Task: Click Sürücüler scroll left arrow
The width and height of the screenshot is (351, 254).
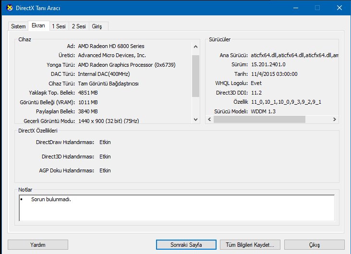Action: point(209,119)
